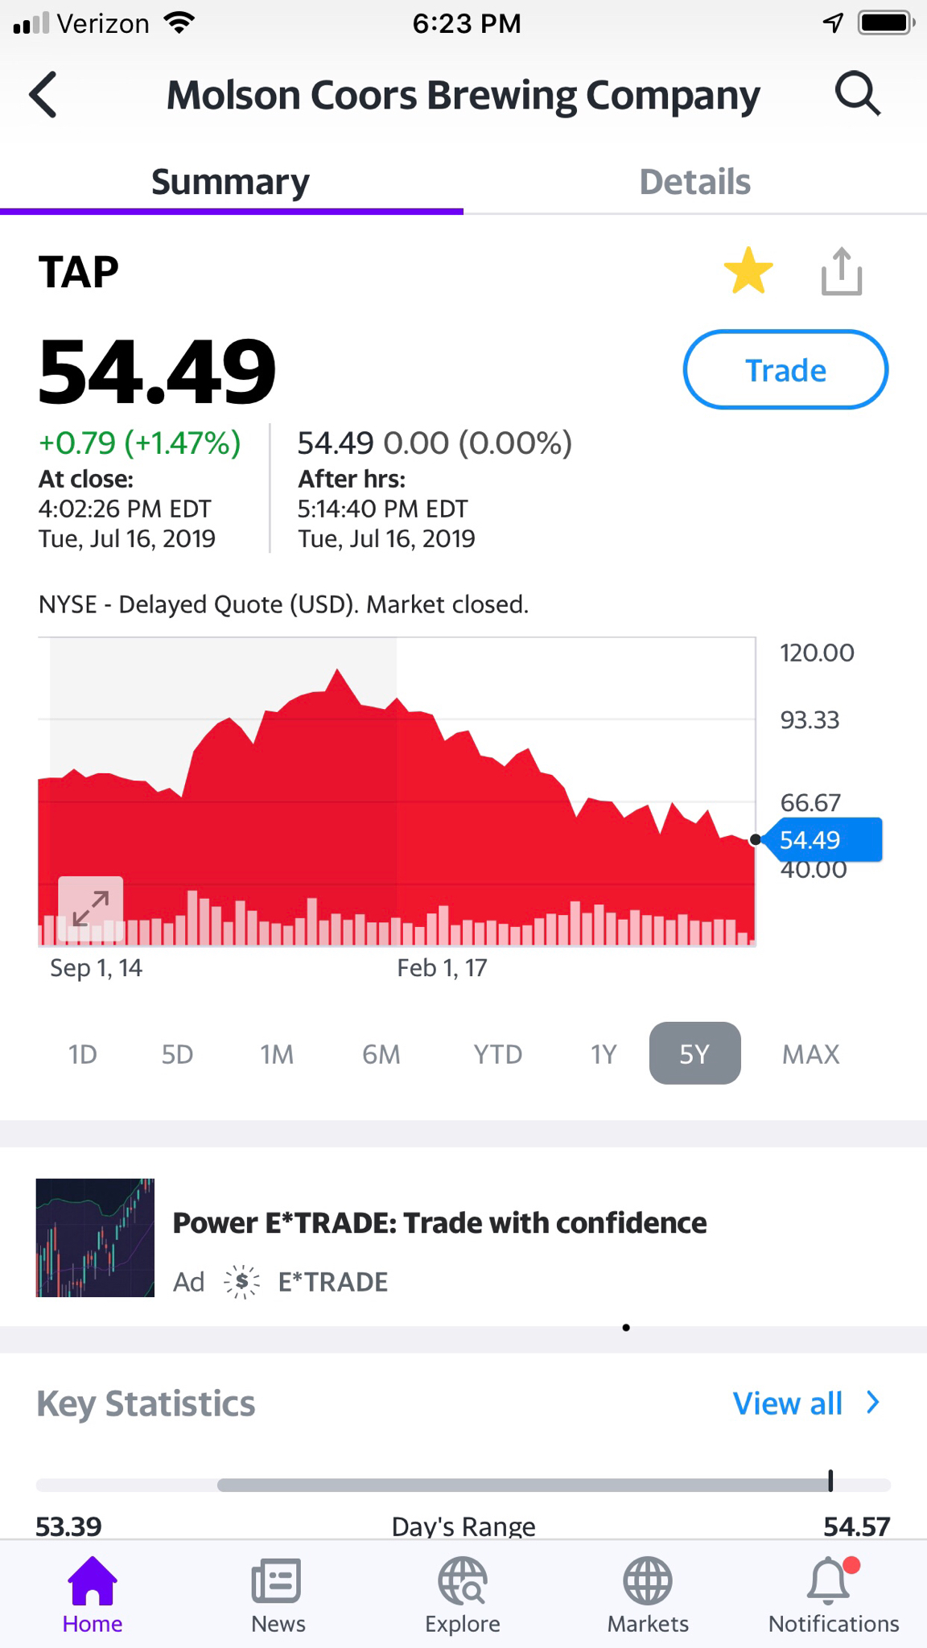This screenshot has height=1648, width=927.
Task: Open View all key statistics
Action: [788, 1403]
